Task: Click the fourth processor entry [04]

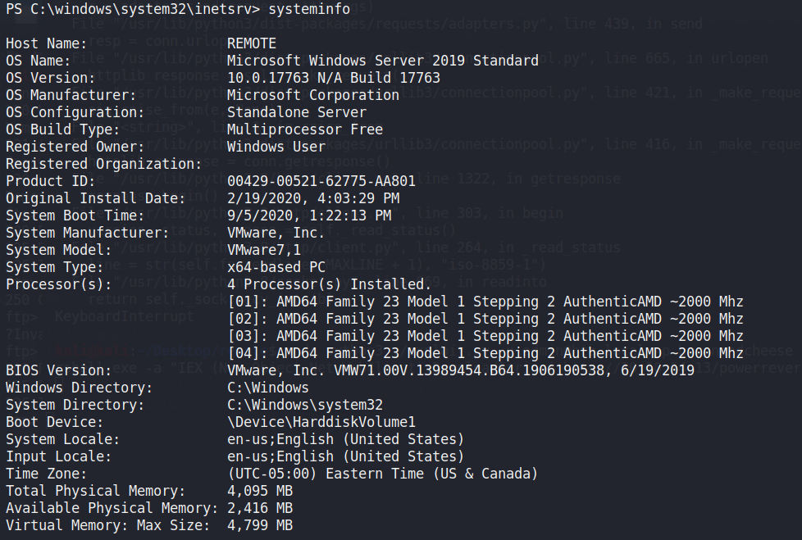Action: [x=485, y=353]
